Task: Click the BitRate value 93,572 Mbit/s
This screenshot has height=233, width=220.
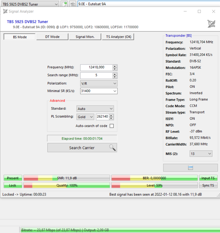Action: click(x=200, y=138)
